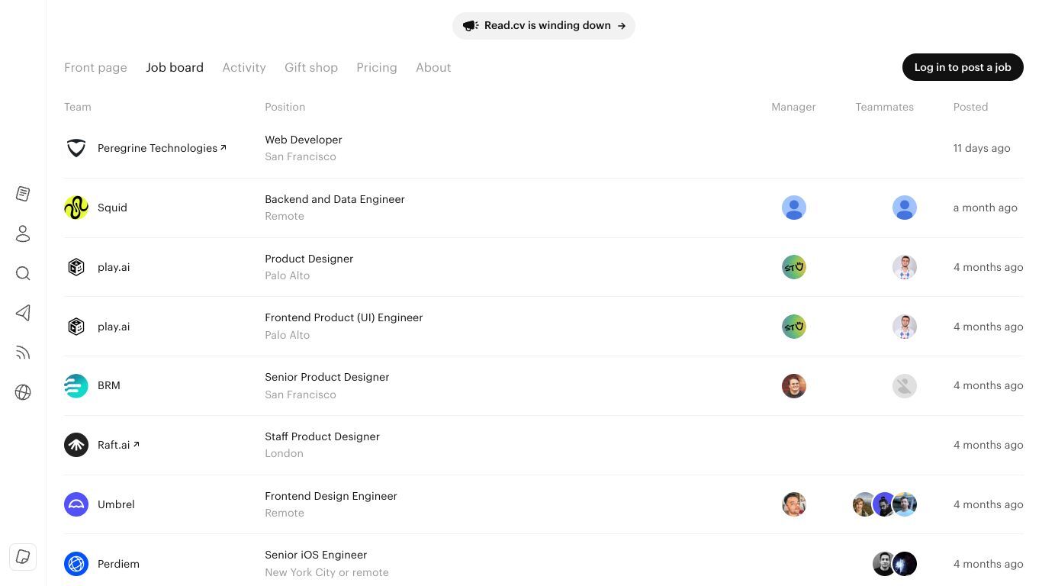Click play.ai logo in Product Designer row
This screenshot has width=1042, height=586.
coord(76,267)
